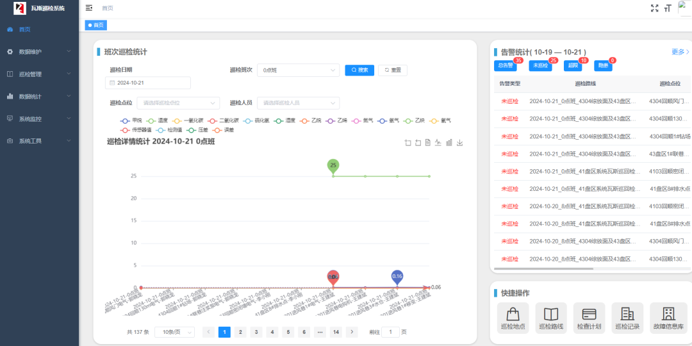Click the blue 搜索 button
692x346 pixels.
coord(359,70)
